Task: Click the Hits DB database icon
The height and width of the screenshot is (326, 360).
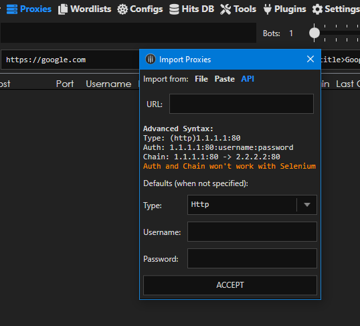Action: (174, 9)
